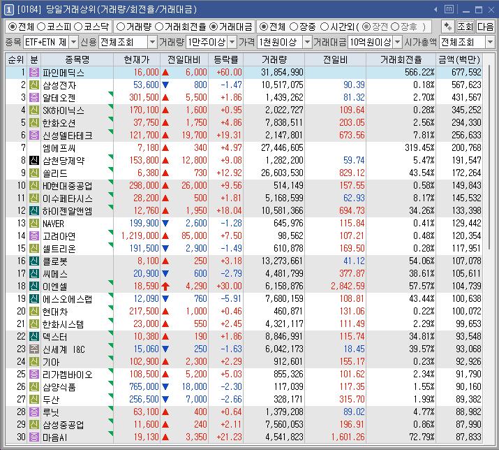Click the memo 'm' icon in title bar
This screenshot has height=450, width=499.
click(449, 9)
